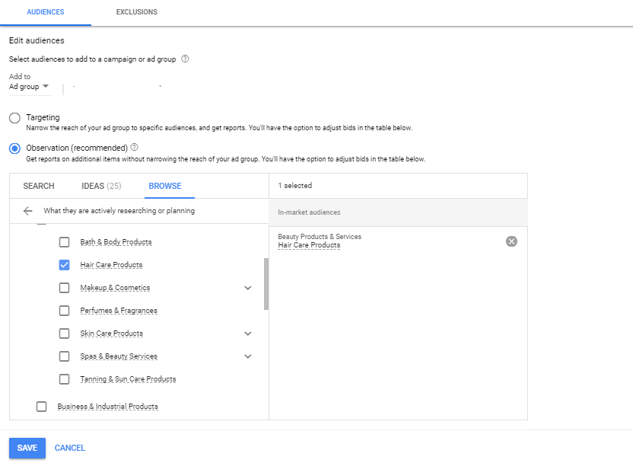Viewport: 633px width, 466px height.
Task: Switch to the Exclusions tab
Action: coord(136,12)
